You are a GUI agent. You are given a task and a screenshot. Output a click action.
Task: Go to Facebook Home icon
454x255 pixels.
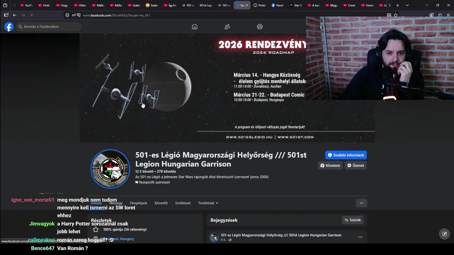coord(194,27)
